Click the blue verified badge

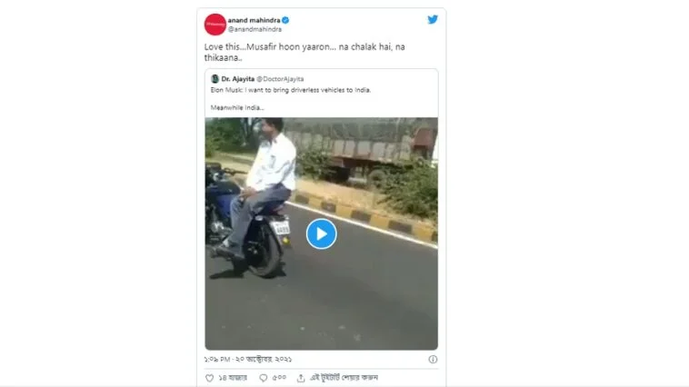[x=285, y=20]
